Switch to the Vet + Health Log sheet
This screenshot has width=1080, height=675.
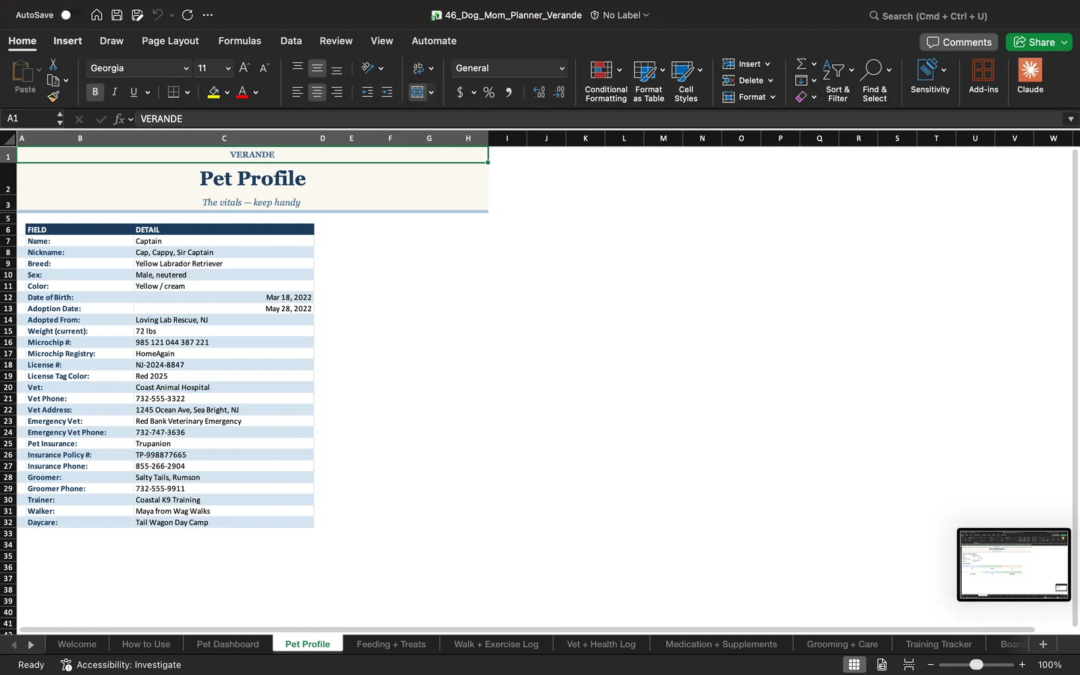[x=601, y=644]
